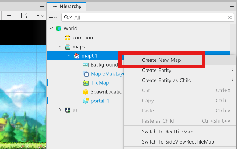Choose Create New Map from context menu
Screen dimensions: 237x149
click(162, 60)
